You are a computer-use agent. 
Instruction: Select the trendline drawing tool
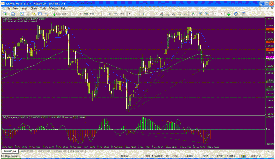156,14
